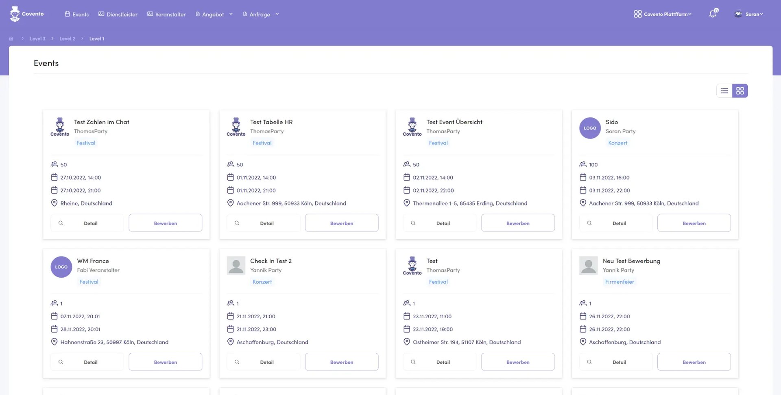The width and height of the screenshot is (781, 395).
Task: Open the notifications bell
Action: pos(712,14)
